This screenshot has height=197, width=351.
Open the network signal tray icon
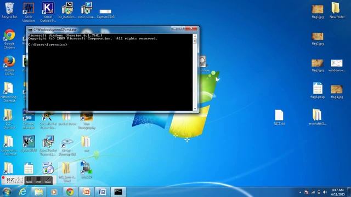pos(313,192)
